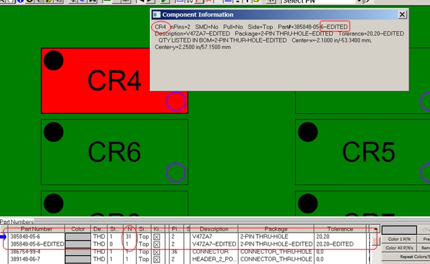This screenshot has width=430, height=264.
Task: Pick color swatch for 385848-05-6–EDITED row
Action: pyautogui.click(x=78, y=244)
